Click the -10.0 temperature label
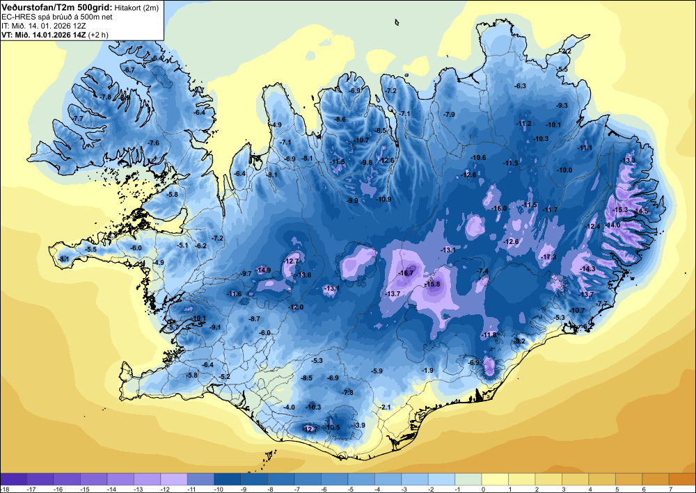696x493 pixels. (x=564, y=170)
